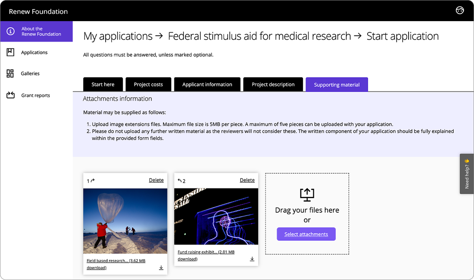Select the Applications sidebar icon

10,52
